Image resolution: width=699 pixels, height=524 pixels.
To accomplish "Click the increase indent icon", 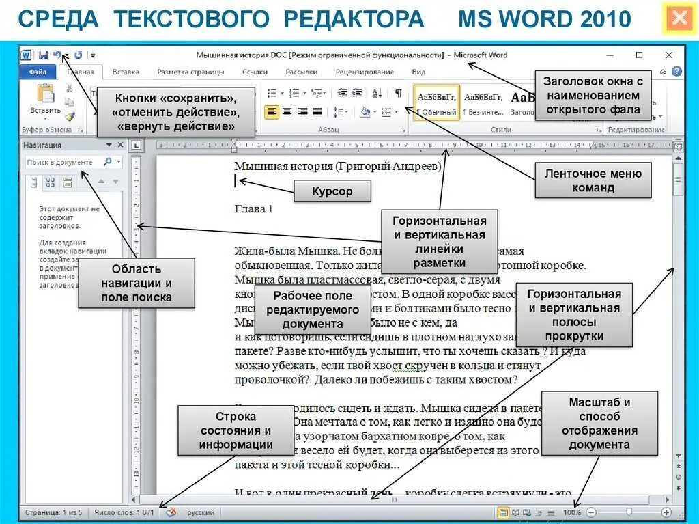I will 357,94.
